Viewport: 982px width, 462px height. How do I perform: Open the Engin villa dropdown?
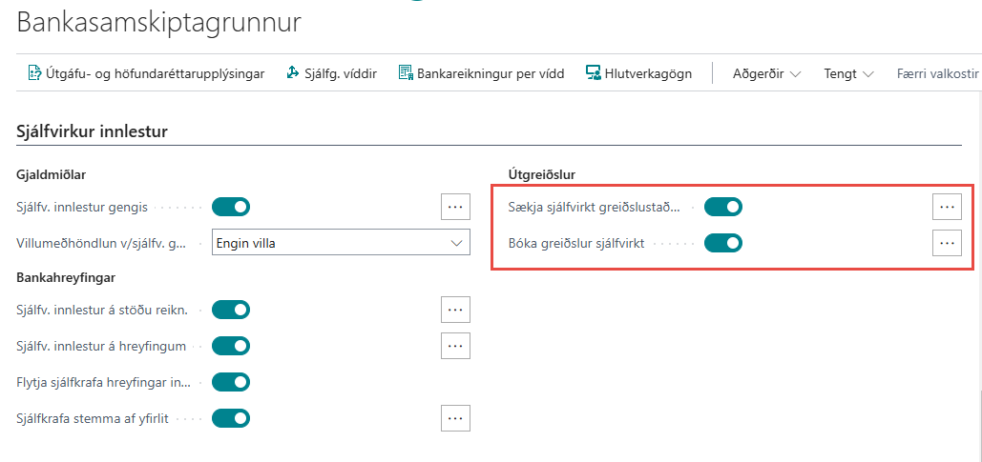point(341,243)
